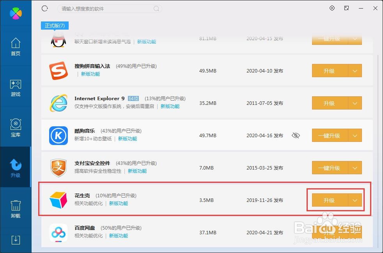
Task: Expand dropdown arrow for 支付宝安全控件 一键升级
Action: 355,168
